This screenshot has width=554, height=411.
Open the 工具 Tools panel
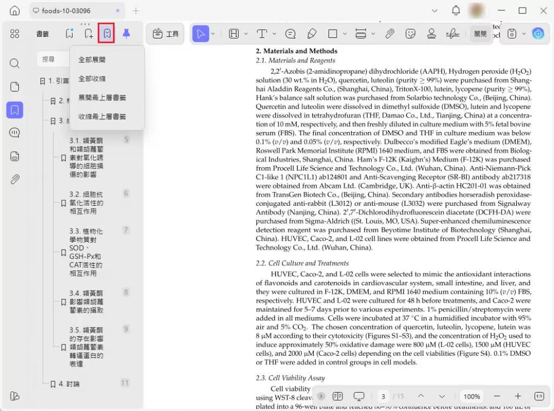click(x=165, y=34)
